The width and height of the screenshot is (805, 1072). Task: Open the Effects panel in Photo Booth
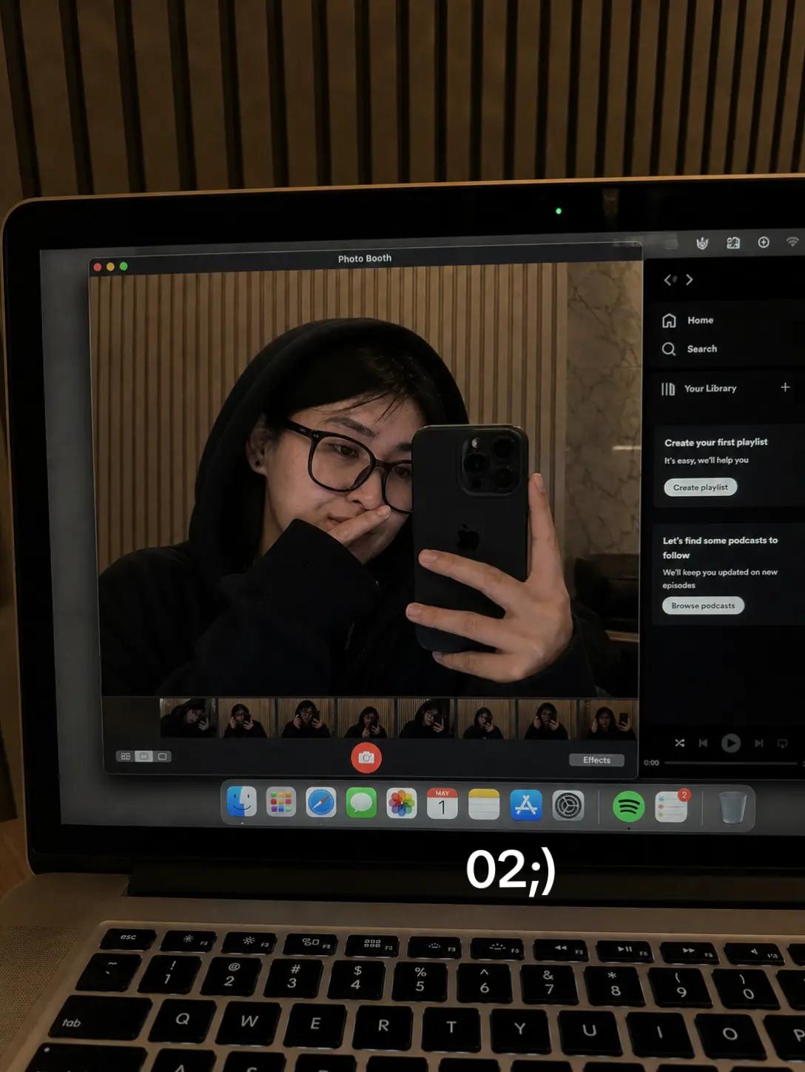[596, 760]
